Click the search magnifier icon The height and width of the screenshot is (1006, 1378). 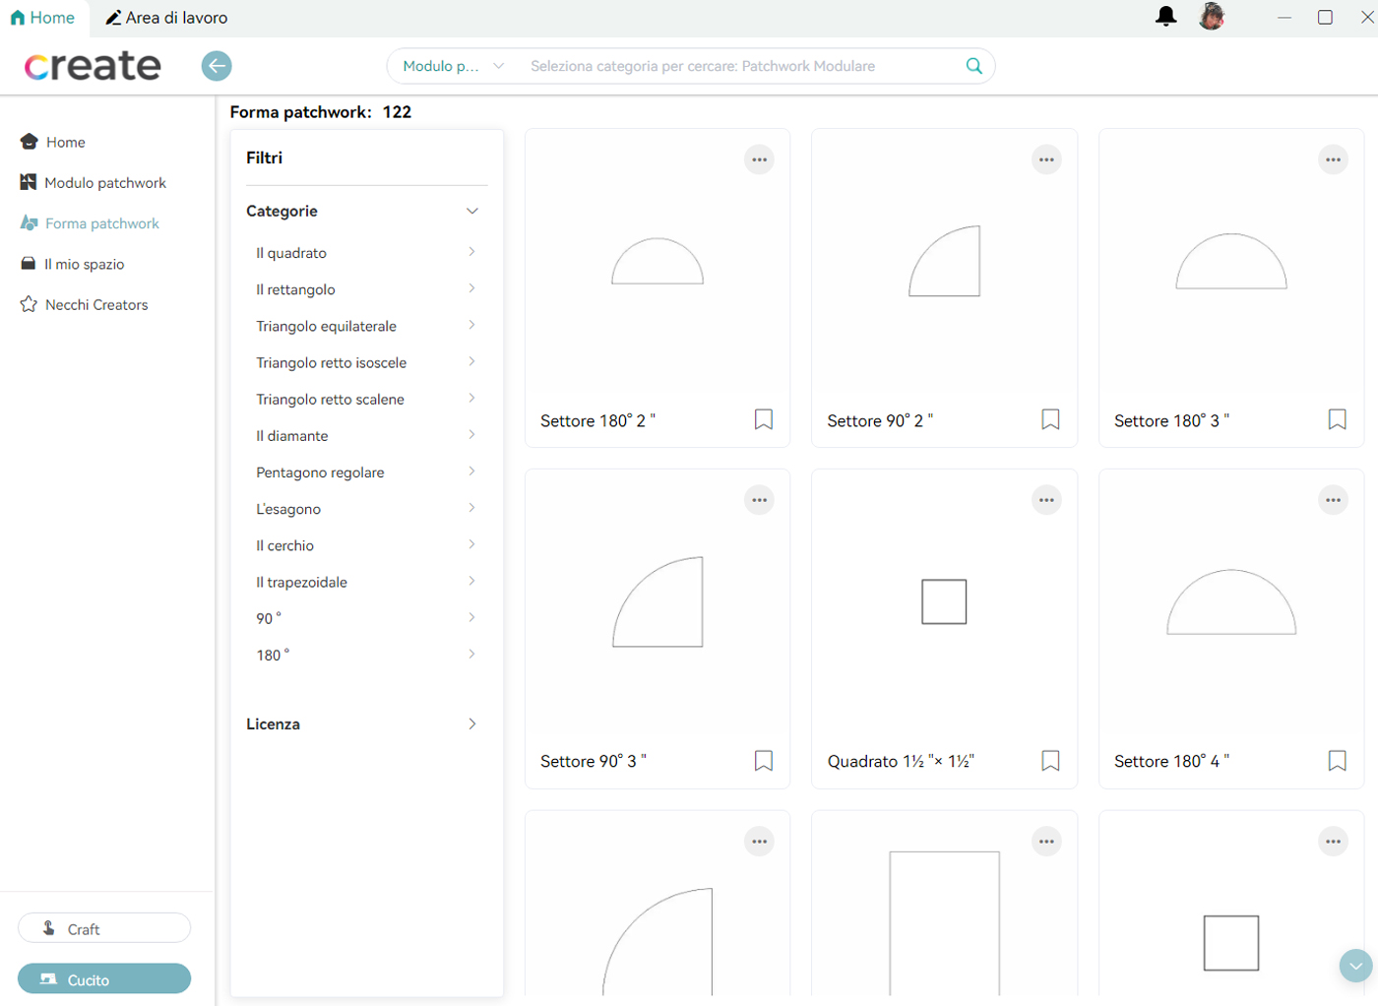coord(973,66)
